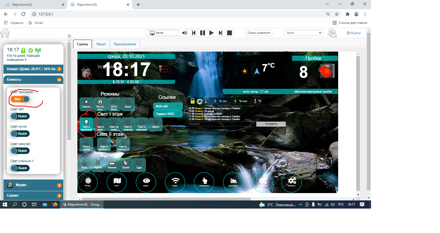440x233 pixels.
Task: Turn on the Свет кухня switch
Action: coord(20,134)
